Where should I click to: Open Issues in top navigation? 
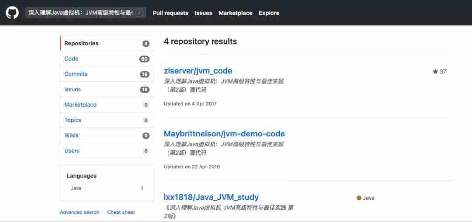203,13
